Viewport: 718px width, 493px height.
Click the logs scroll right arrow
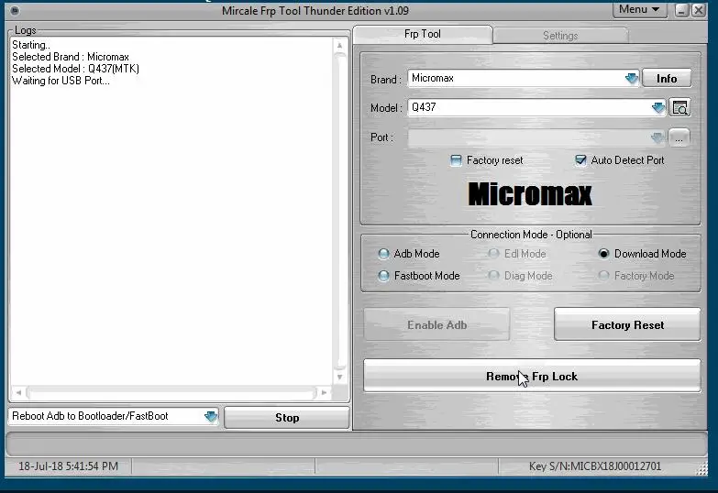pos(324,392)
